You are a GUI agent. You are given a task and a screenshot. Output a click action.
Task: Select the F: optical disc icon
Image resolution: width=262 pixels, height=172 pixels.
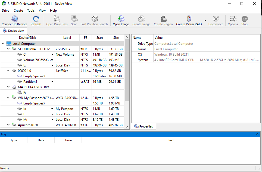[x=20, y=92]
